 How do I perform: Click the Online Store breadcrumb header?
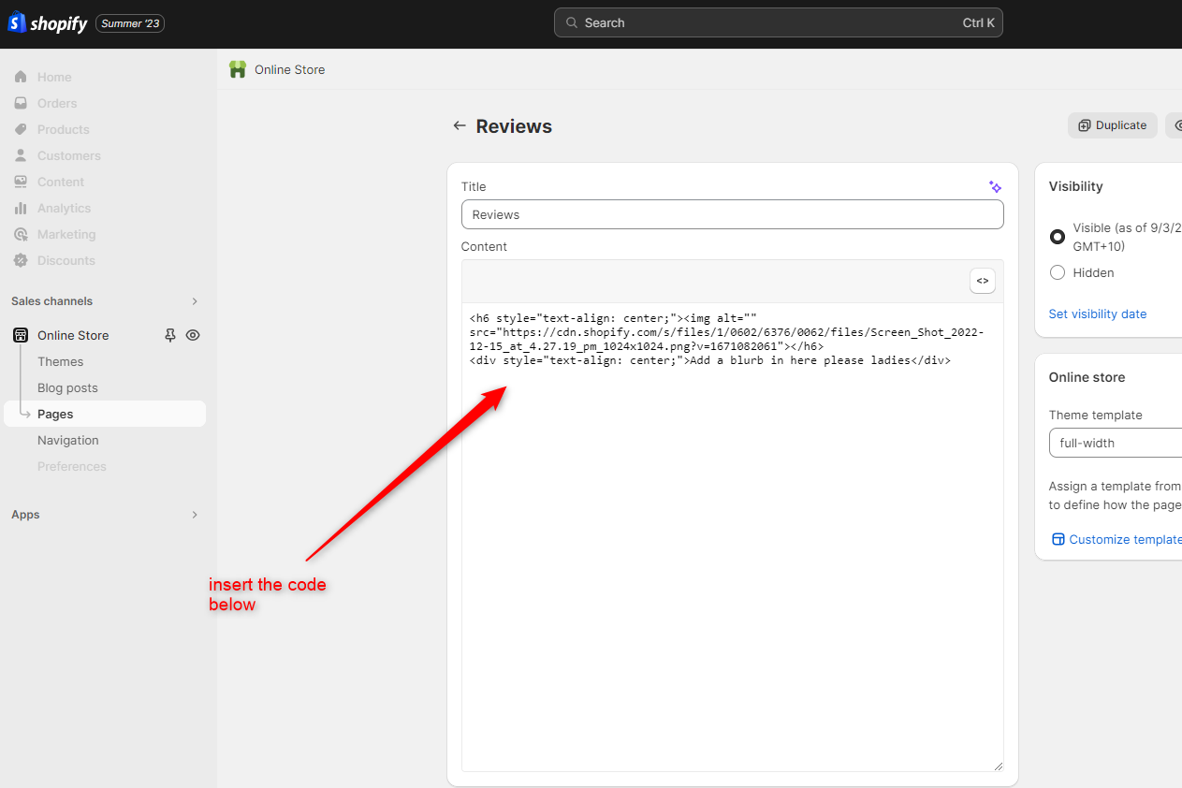[x=289, y=69]
